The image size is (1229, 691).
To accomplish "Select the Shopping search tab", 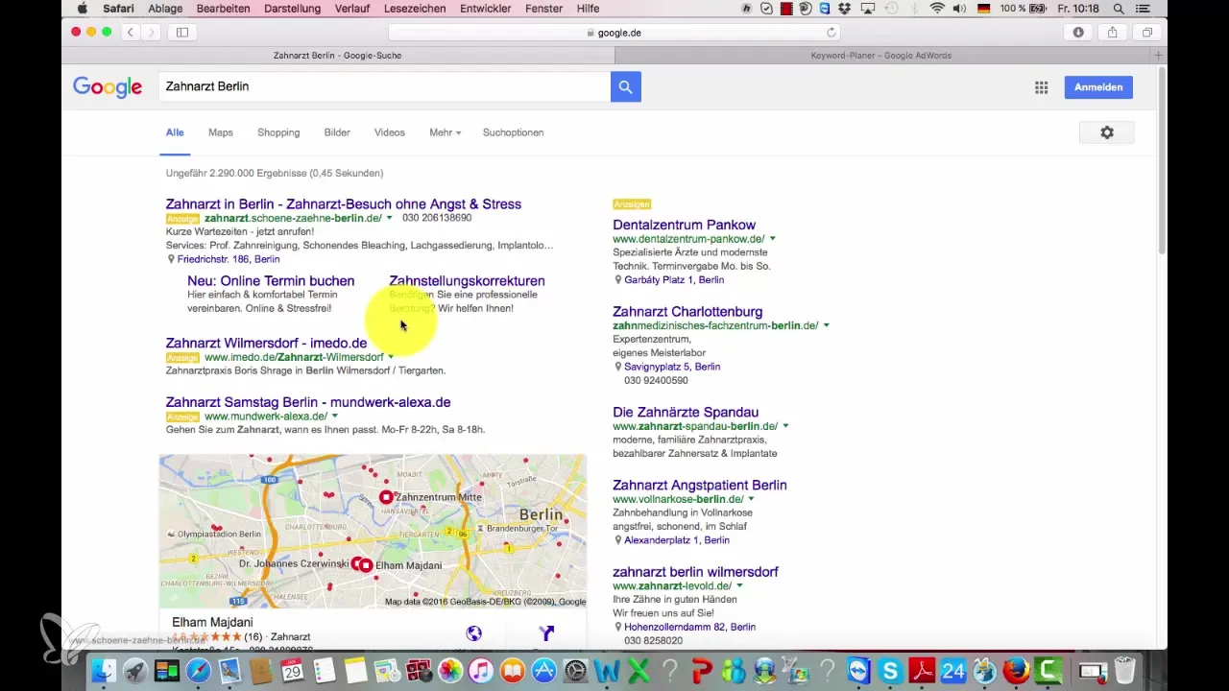I will 278,132.
